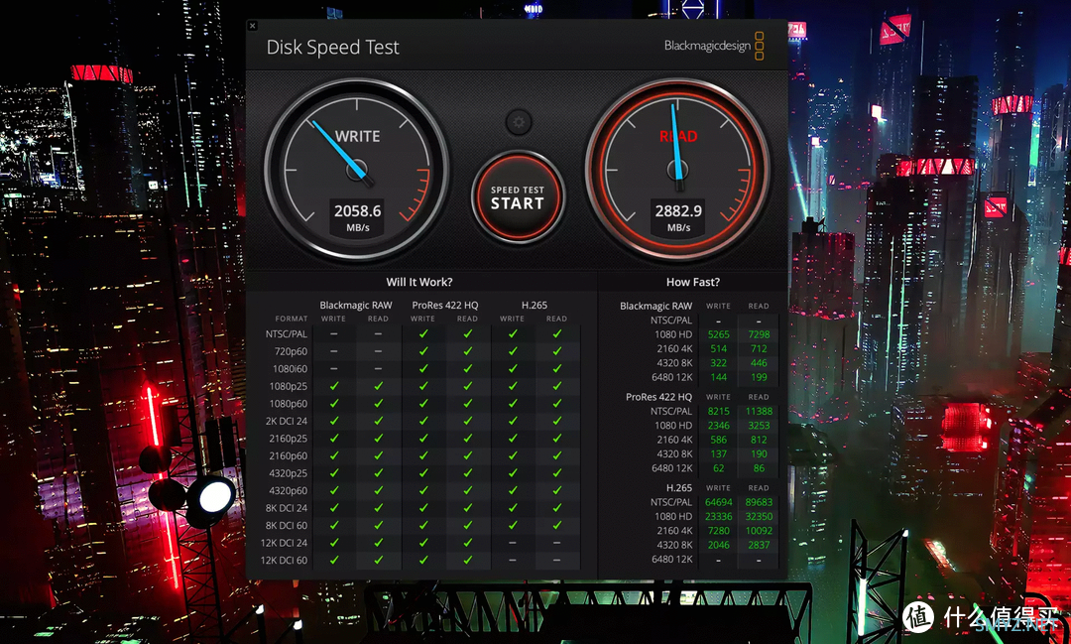Click the 137 ProRes 4320 8K write value

pyautogui.click(x=719, y=453)
